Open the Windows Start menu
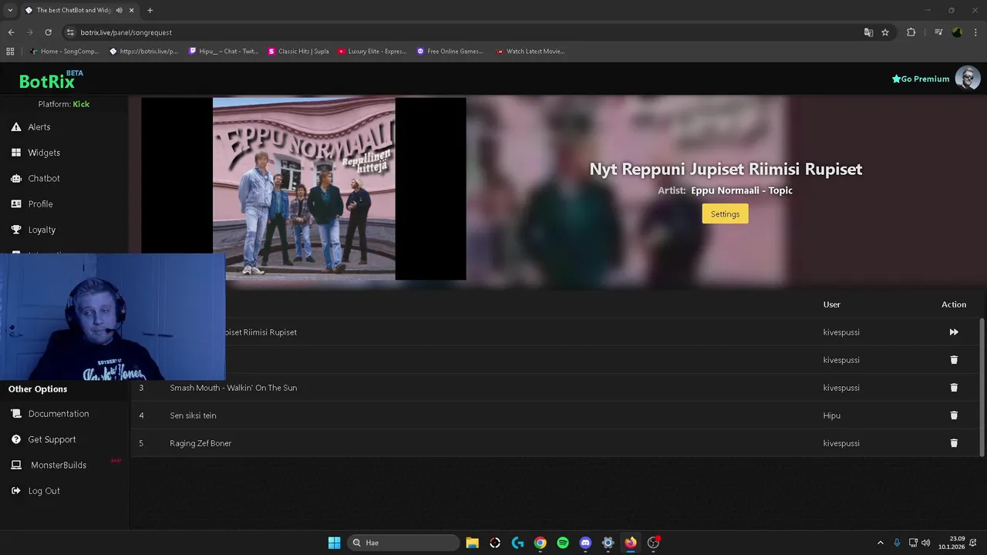 334,543
